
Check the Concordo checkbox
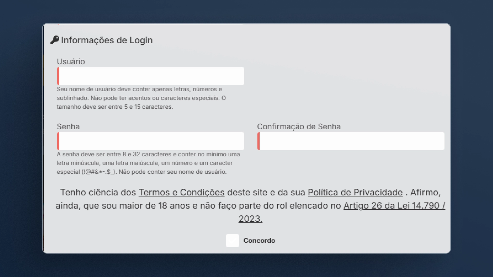232,241
